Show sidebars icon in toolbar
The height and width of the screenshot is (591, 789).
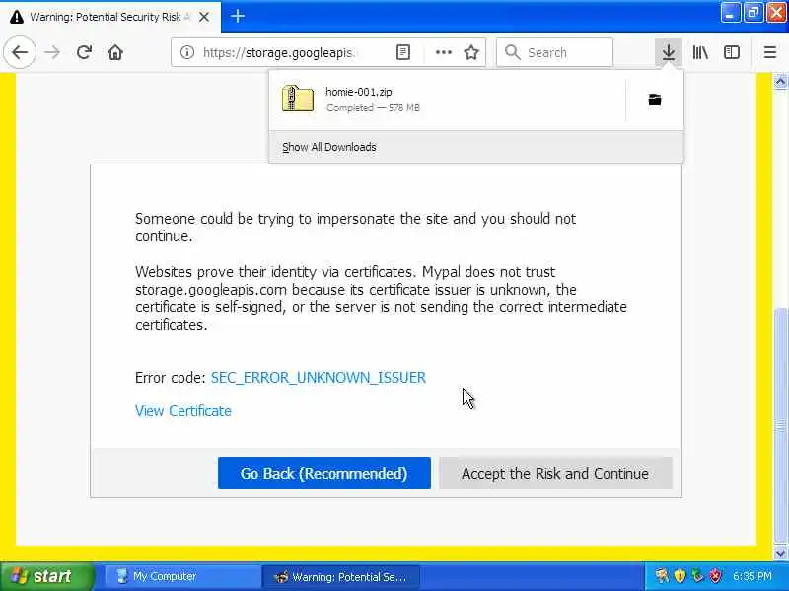pyautogui.click(x=732, y=52)
